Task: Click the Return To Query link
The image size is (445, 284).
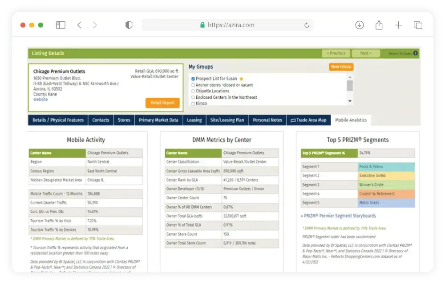Action: (x=400, y=53)
